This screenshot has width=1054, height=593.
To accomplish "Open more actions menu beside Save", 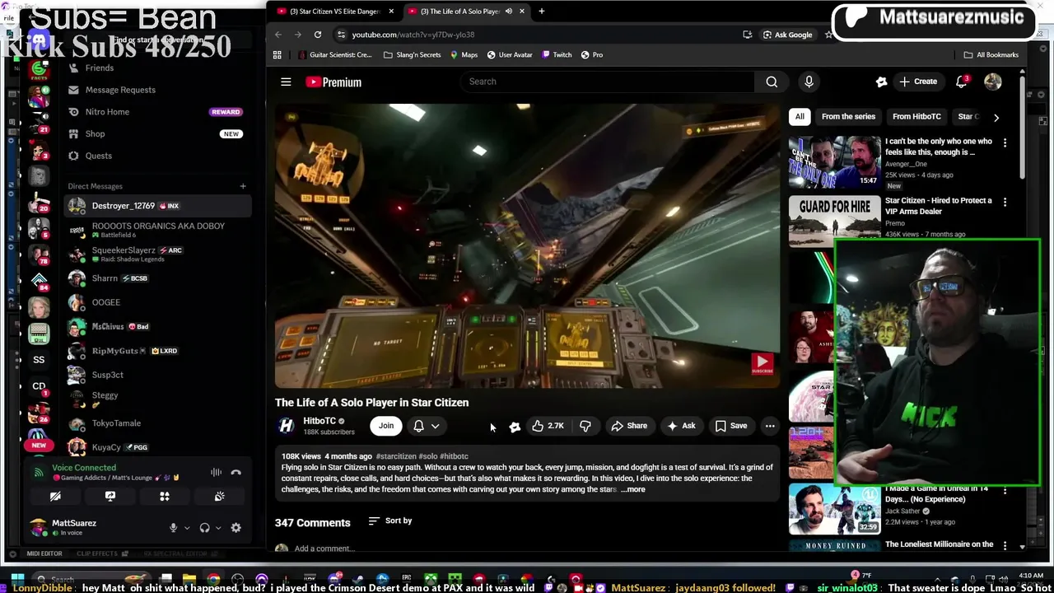I will coord(770,426).
